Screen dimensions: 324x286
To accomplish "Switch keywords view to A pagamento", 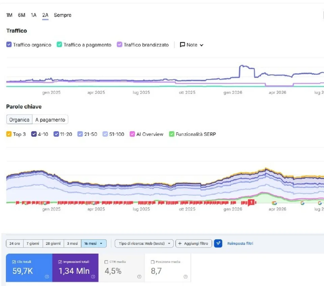I will 50,120.
